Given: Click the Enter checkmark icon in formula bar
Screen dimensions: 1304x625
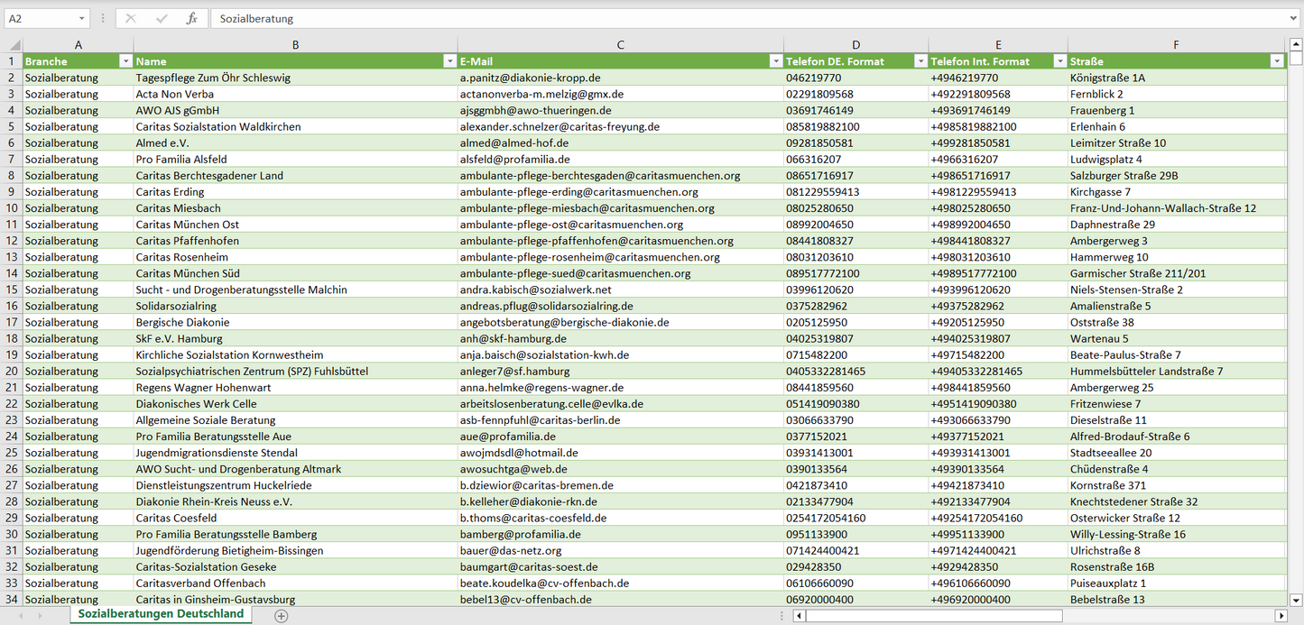Looking at the screenshot, I should pos(162,18).
